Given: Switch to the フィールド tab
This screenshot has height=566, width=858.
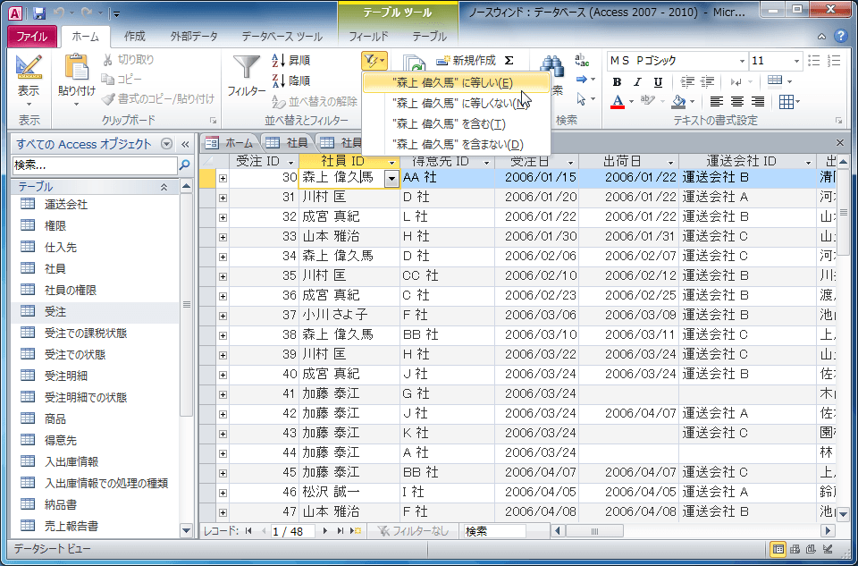Looking at the screenshot, I should pos(368,37).
